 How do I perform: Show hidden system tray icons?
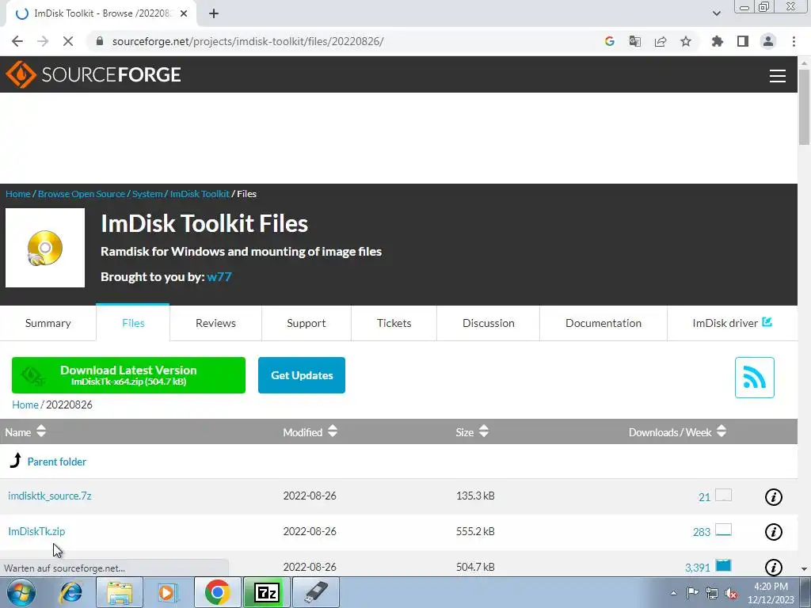point(673,593)
